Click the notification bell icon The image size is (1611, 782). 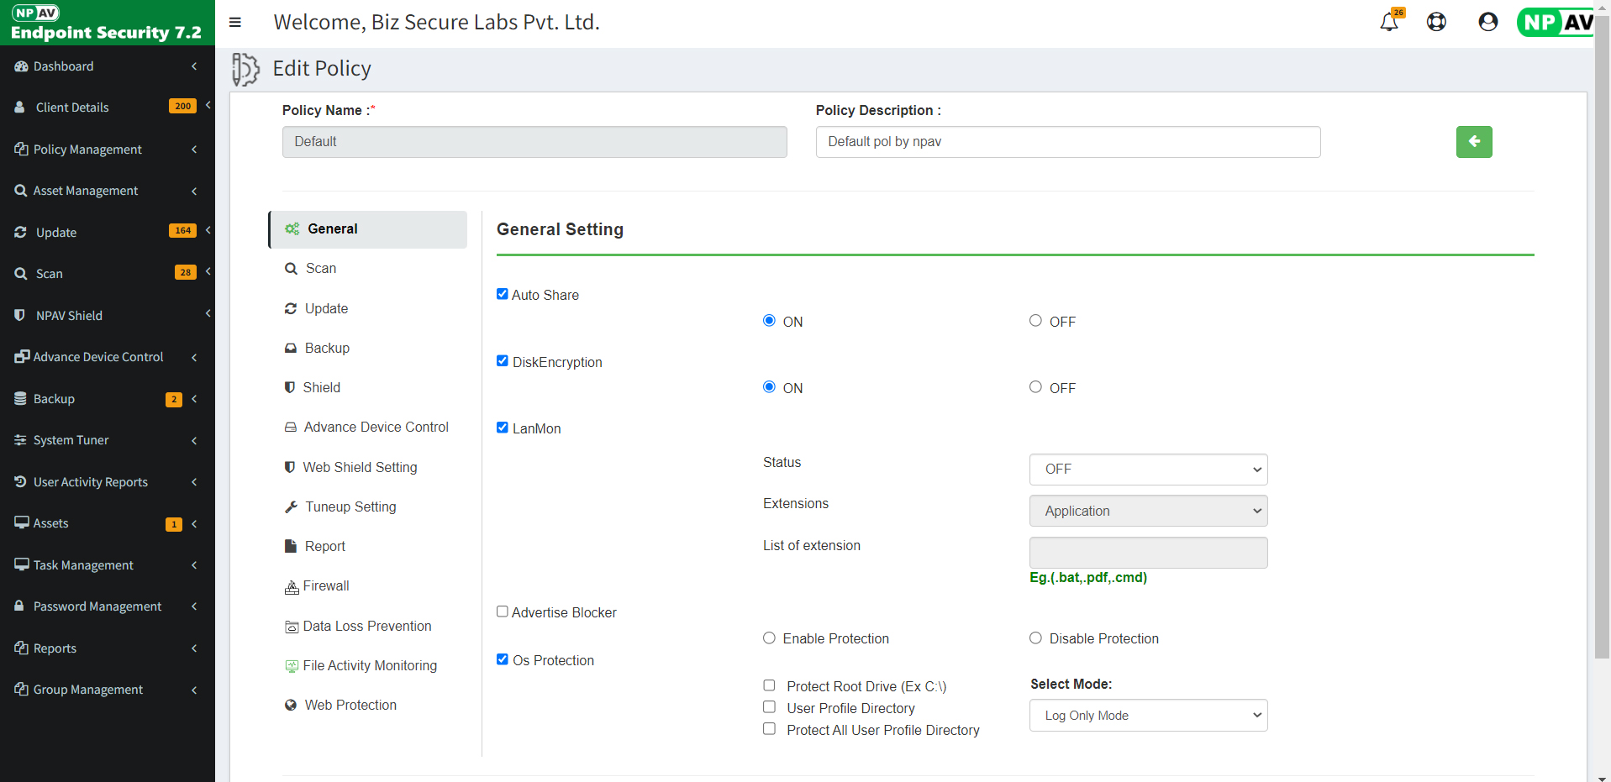tap(1388, 22)
